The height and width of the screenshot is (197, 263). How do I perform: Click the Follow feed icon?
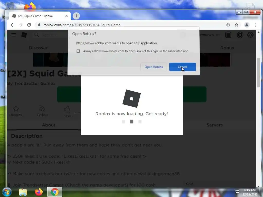[x=42, y=109]
